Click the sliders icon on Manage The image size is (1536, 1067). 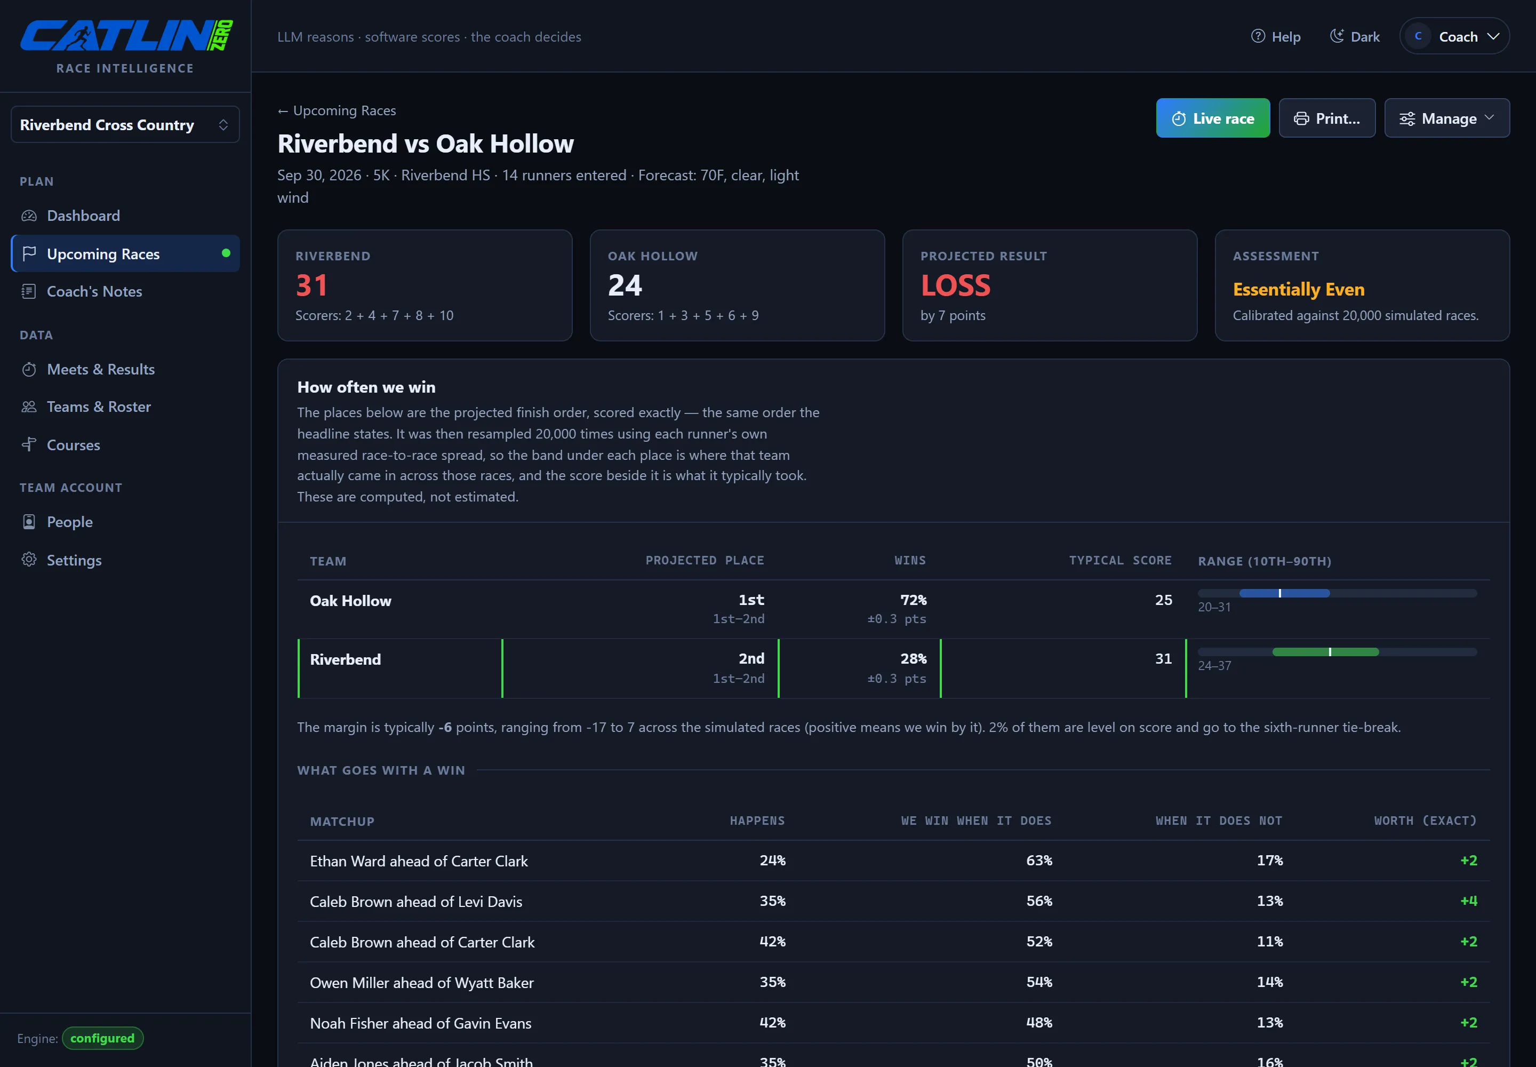pos(1407,118)
